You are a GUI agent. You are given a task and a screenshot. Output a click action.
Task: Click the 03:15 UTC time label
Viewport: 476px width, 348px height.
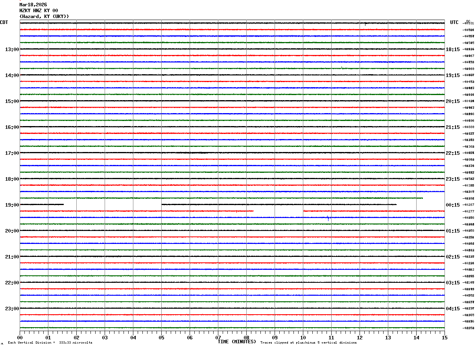pos(453,283)
